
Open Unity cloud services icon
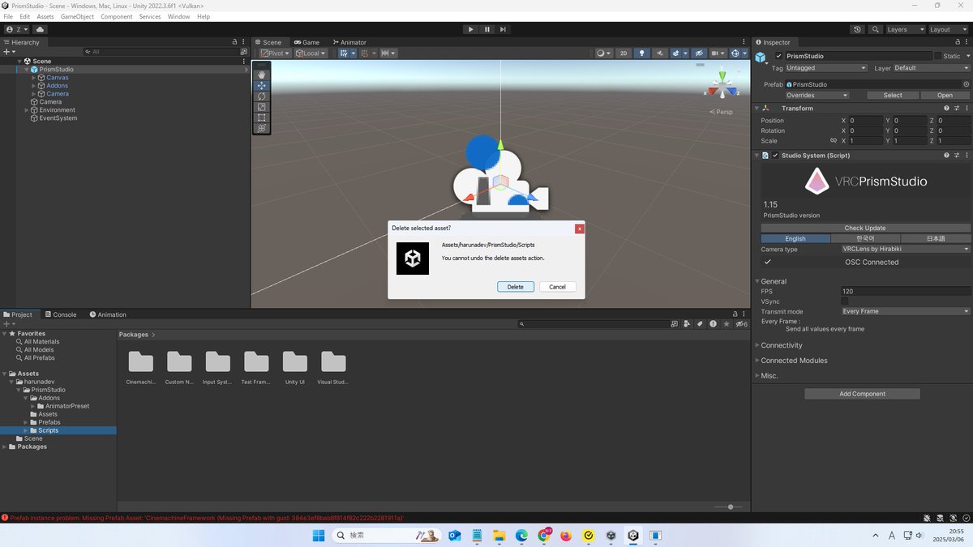pyautogui.click(x=40, y=29)
